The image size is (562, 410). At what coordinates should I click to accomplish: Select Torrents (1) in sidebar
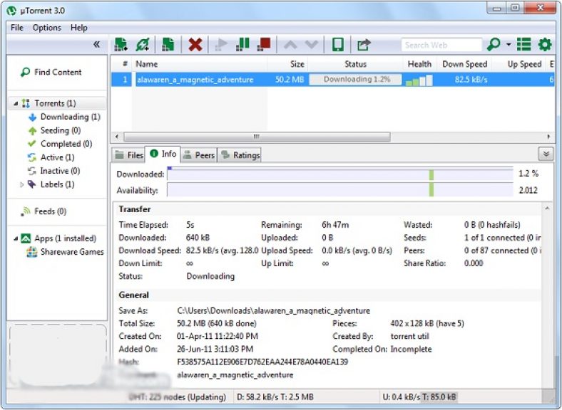click(55, 103)
